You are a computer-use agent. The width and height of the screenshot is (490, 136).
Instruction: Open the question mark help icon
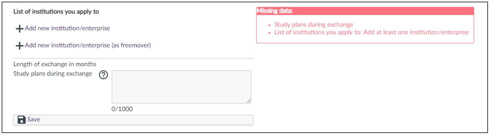pyautogui.click(x=104, y=75)
